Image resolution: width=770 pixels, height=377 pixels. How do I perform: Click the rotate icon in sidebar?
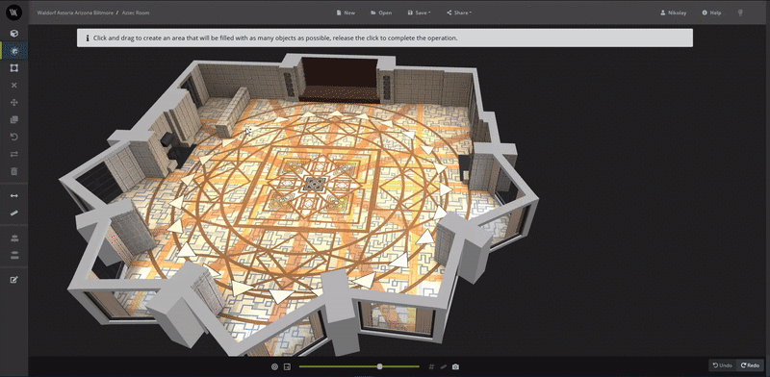[x=14, y=137]
